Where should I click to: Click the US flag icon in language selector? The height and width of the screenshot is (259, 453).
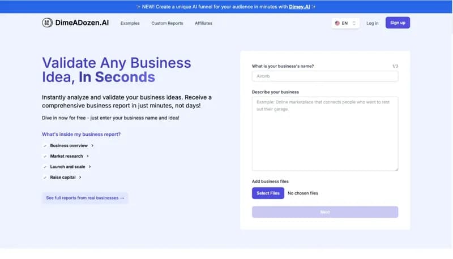coord(337,23)
